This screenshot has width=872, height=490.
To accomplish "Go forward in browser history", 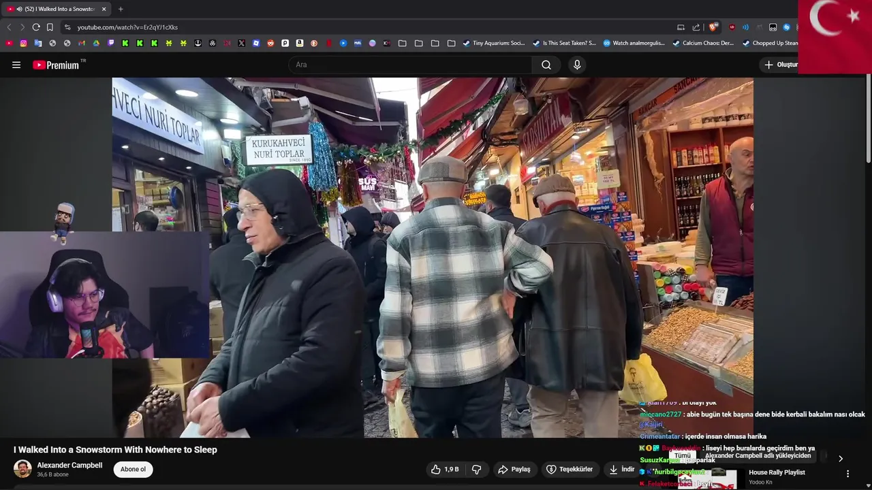I will click(22, 27).
